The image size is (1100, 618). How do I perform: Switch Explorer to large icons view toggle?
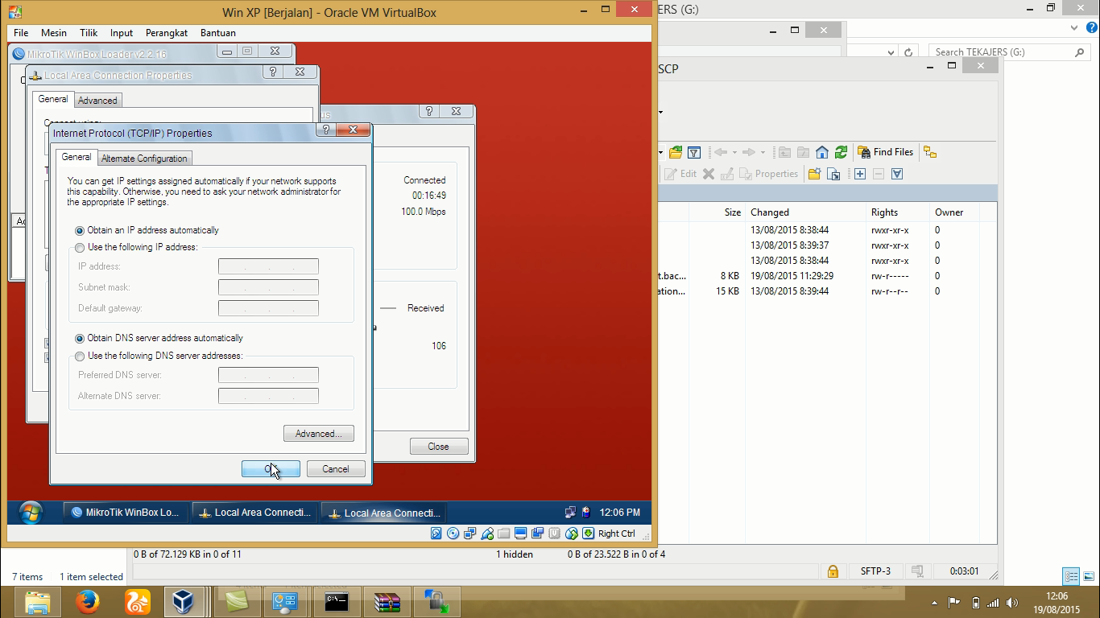[x=1088, y=576]
